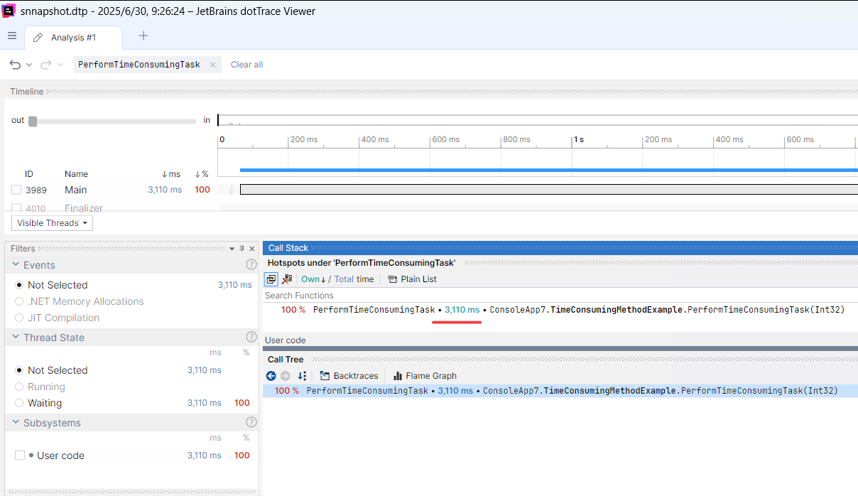Remove the PerformTimeConsumingTask filter chip
This screenshot has height=496, width=858.
[x=212, y=65]
